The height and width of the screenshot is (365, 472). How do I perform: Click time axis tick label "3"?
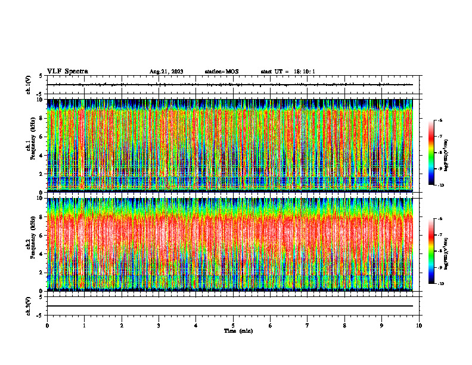point(159,326)
